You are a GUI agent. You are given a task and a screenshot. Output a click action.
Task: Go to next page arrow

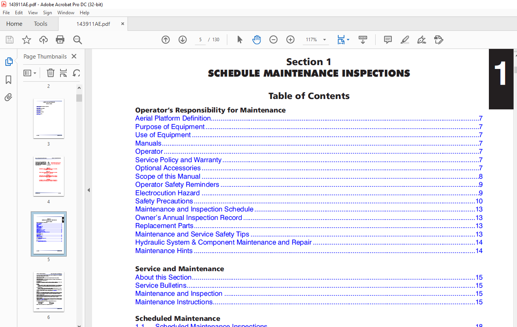[x=183, y=40]
